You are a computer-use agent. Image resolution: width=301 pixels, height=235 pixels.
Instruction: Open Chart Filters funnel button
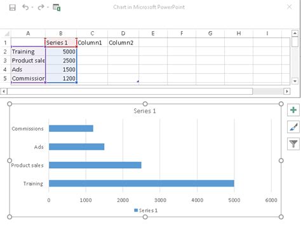tap(293, 144)
